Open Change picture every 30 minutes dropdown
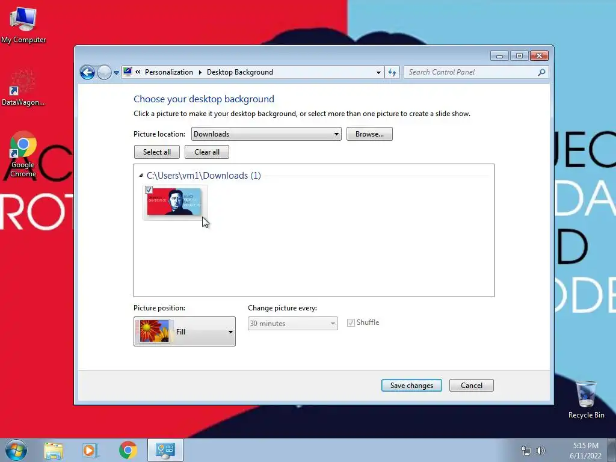 point(293,323)
